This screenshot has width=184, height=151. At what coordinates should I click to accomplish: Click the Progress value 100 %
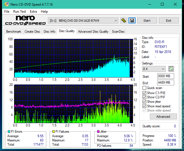172,136
